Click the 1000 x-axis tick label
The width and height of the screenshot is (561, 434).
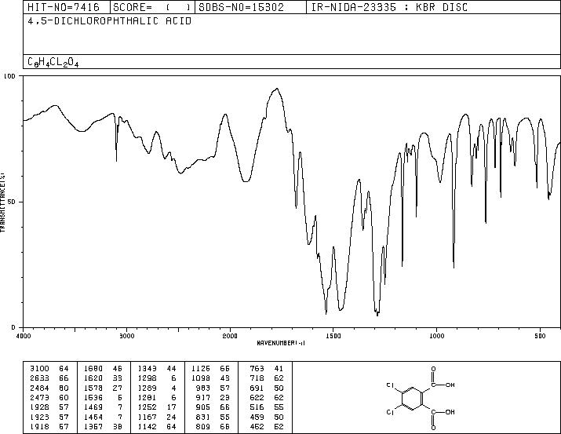tap(436, 336)
